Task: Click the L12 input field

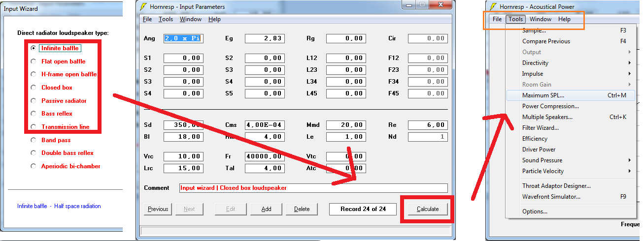Action: (x=346, y=58)
